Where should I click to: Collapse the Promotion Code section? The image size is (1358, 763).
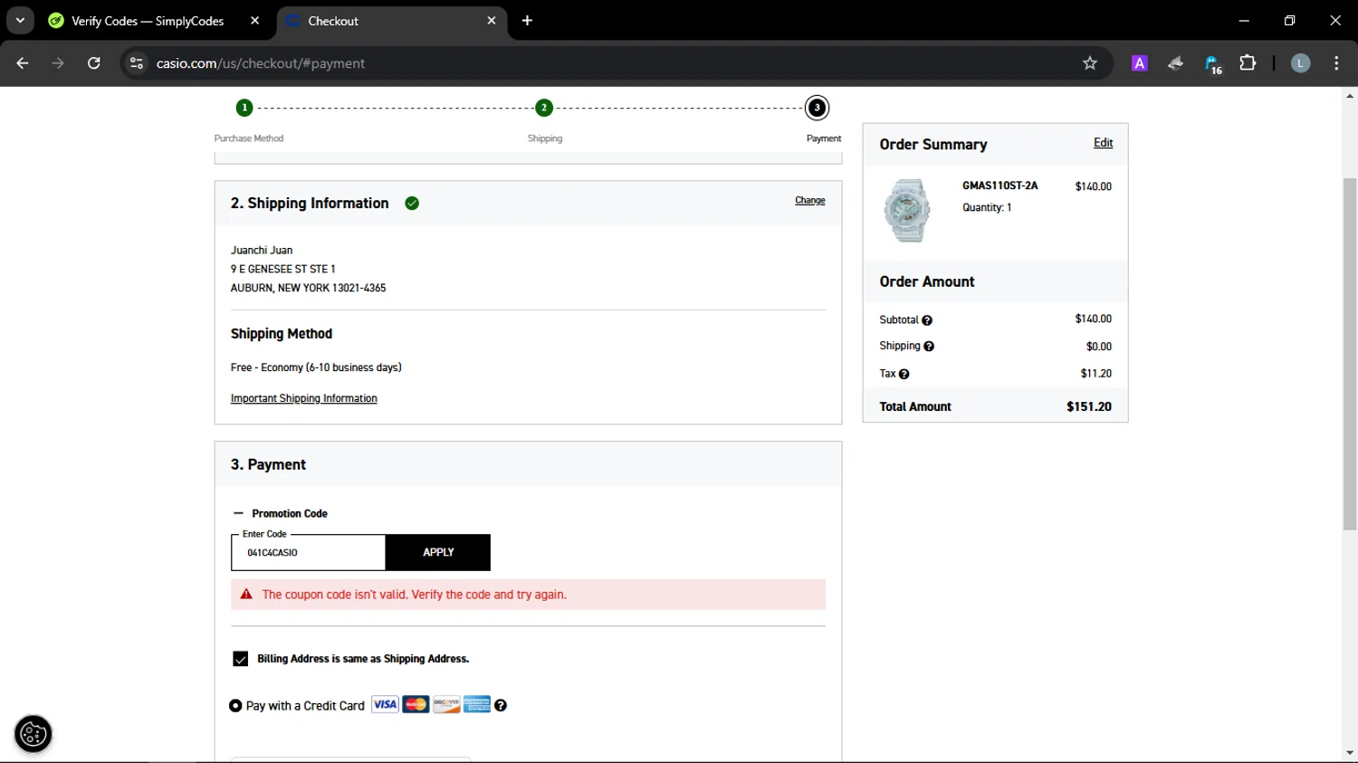pyautogui.click(x=239, y=513)
